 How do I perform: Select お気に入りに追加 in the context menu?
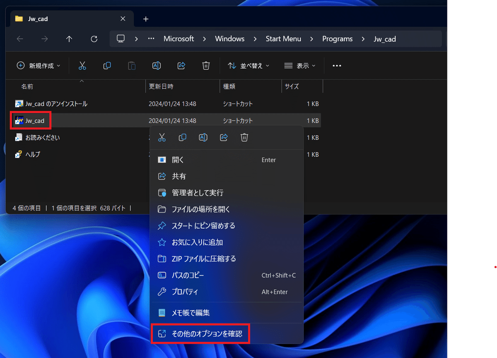(227, 242)
